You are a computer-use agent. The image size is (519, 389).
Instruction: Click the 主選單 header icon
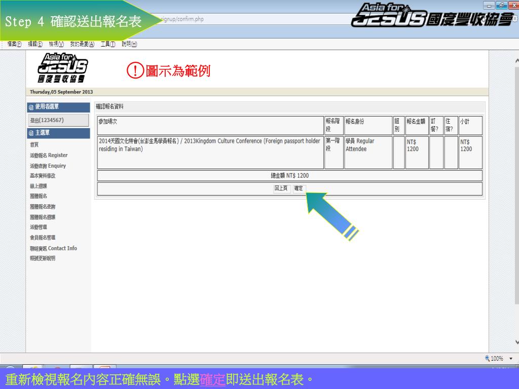[x=31, y=133]
